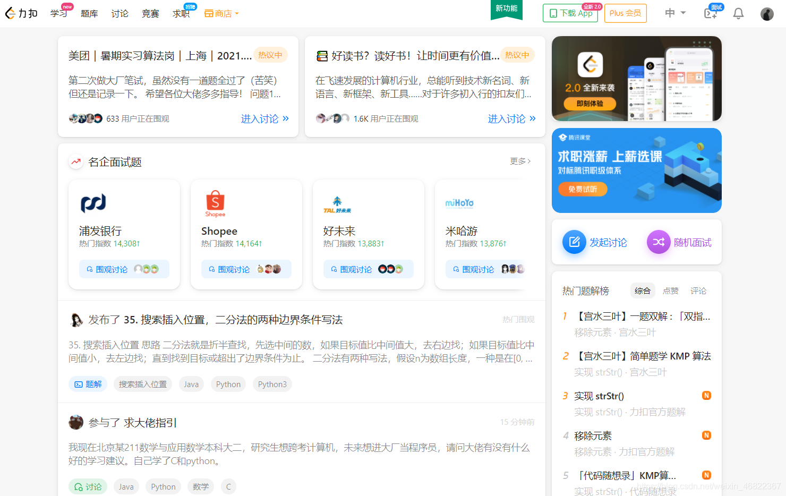Screen dimensions: 786x496
Task: Open the 美团 暑期实习算法岗 discussion title
Action: point(160,56)
